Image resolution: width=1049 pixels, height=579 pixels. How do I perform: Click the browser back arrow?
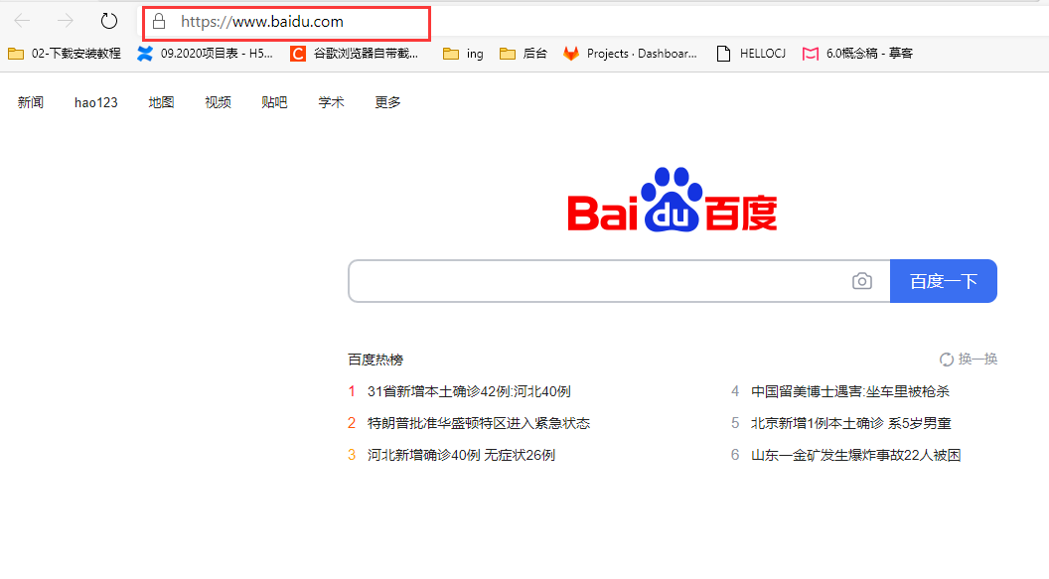coord(22,22)
